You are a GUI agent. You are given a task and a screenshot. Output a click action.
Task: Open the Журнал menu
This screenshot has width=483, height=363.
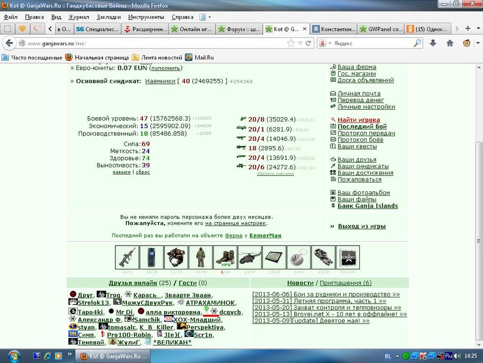click(x=78, y=17)
